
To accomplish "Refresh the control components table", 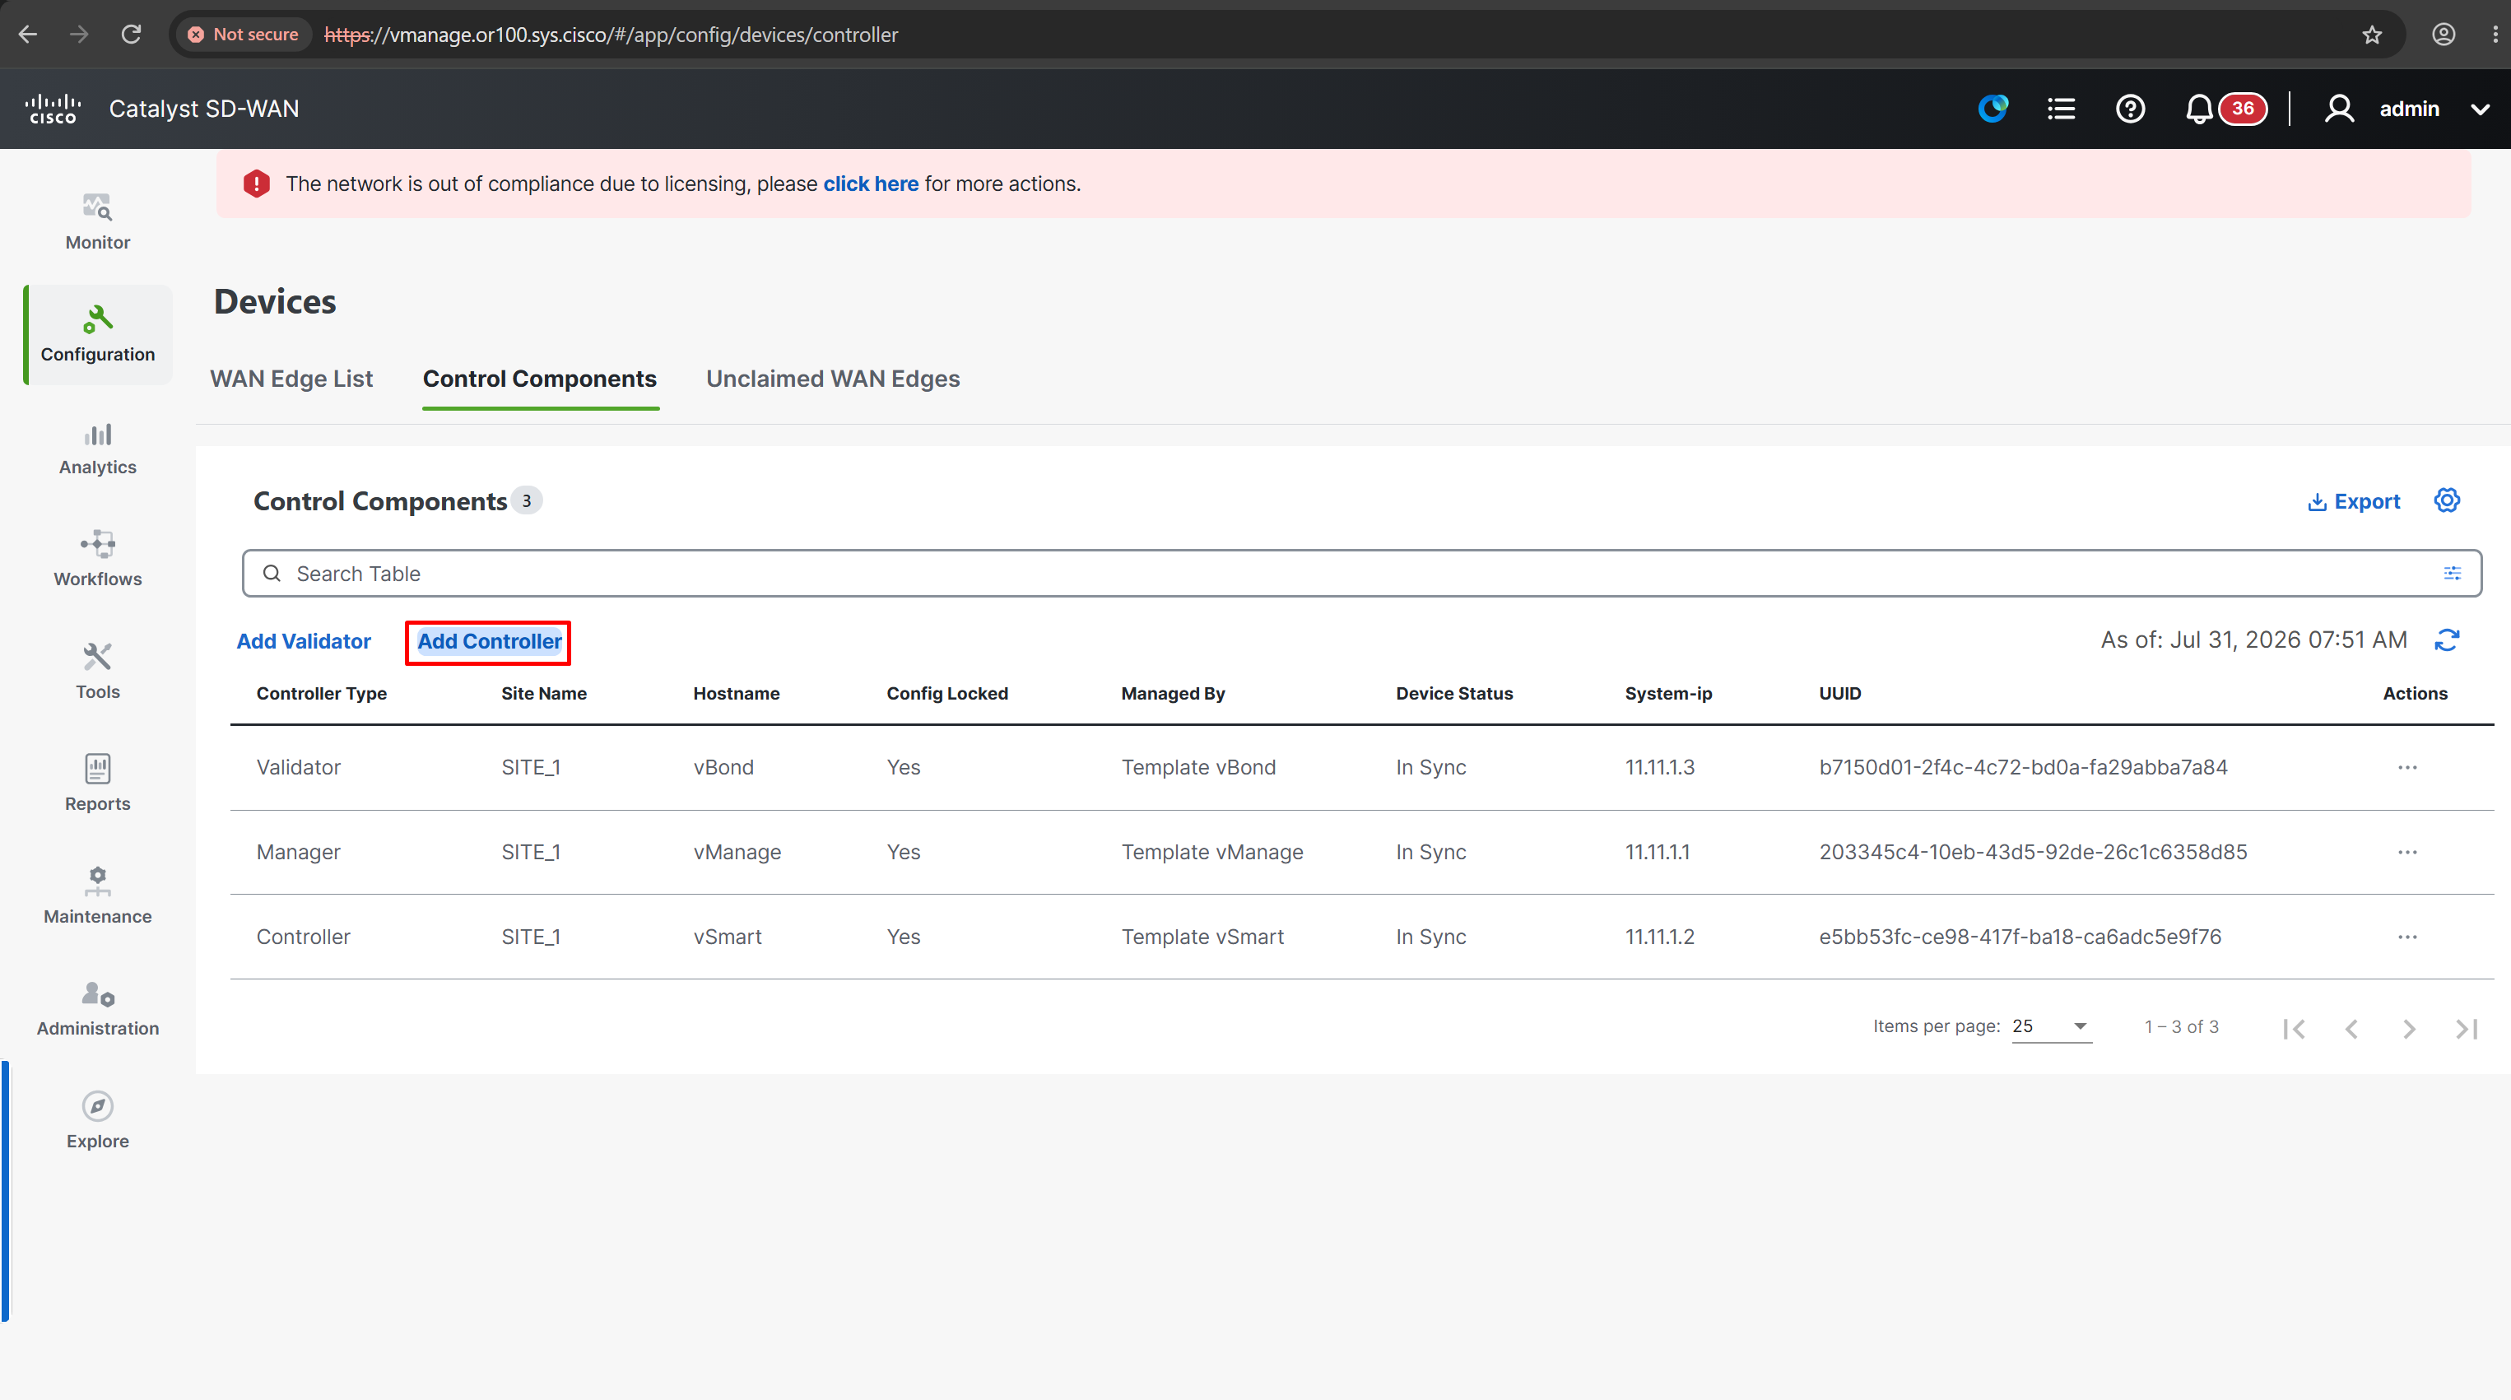I will tap(2447, 640).
